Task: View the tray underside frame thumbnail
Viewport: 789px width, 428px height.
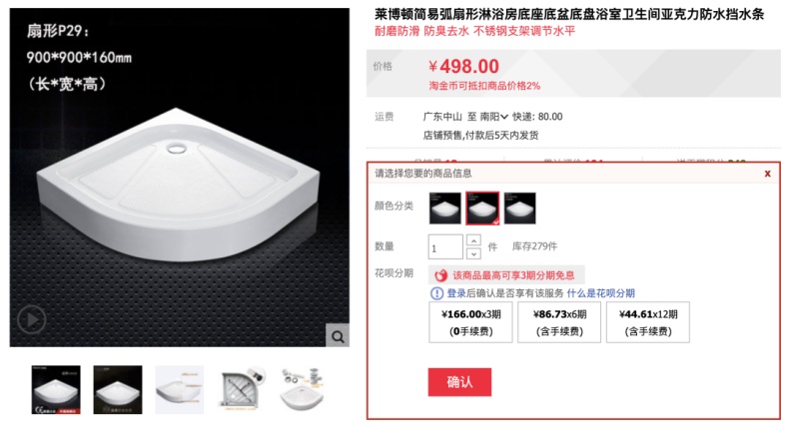Action: pyautogui.click(x=242, y=390)
